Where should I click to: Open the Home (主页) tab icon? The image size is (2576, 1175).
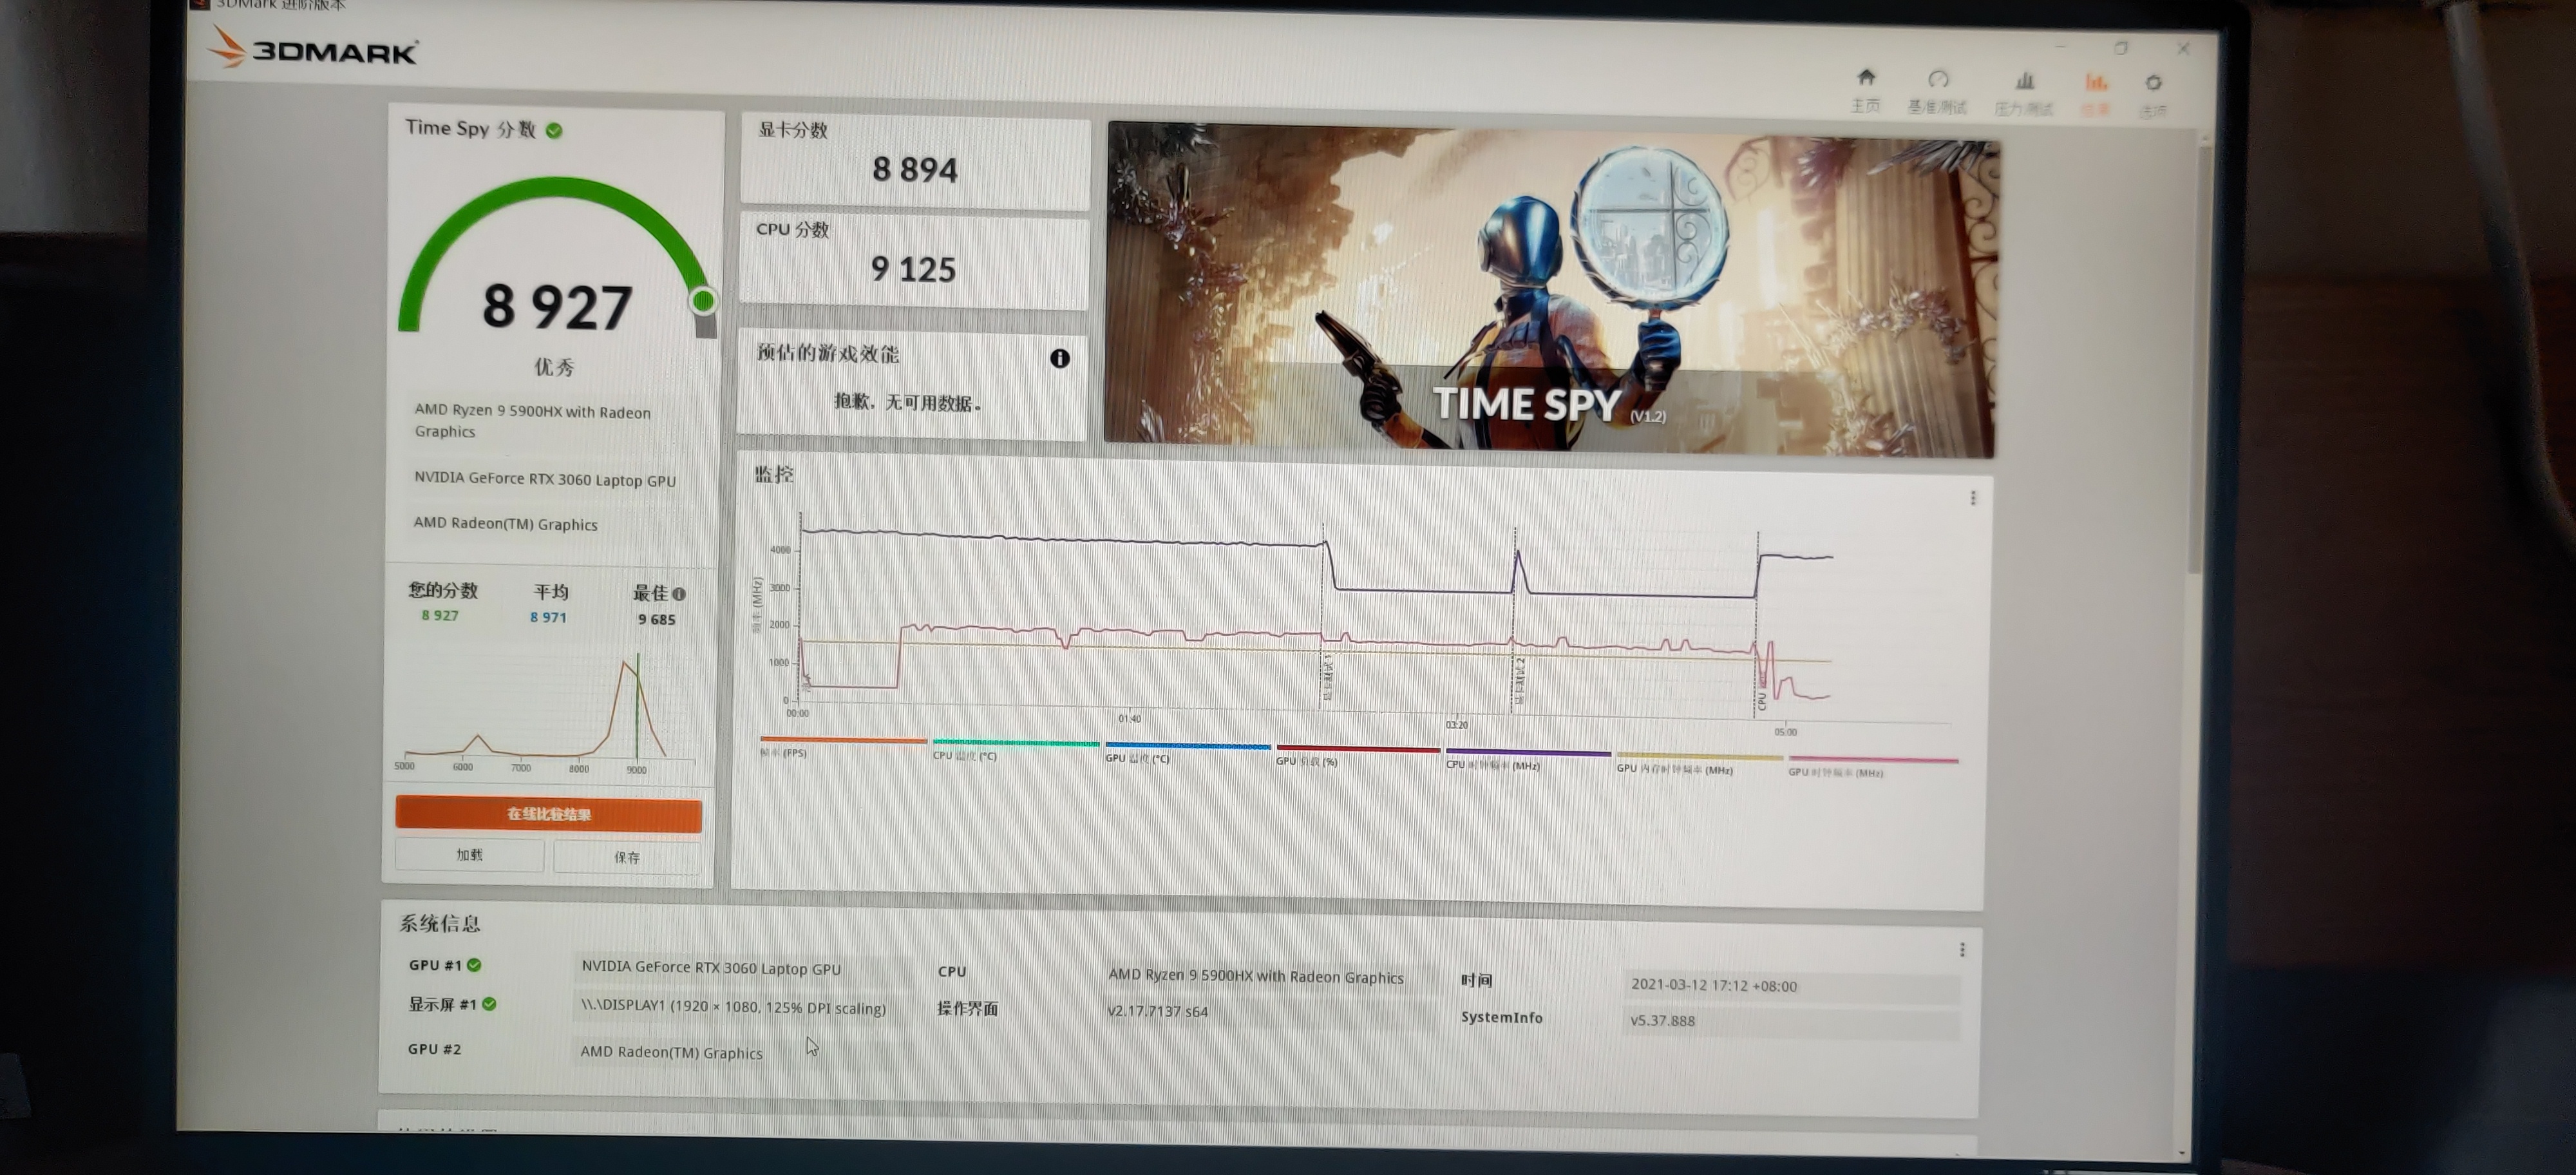1866,78
